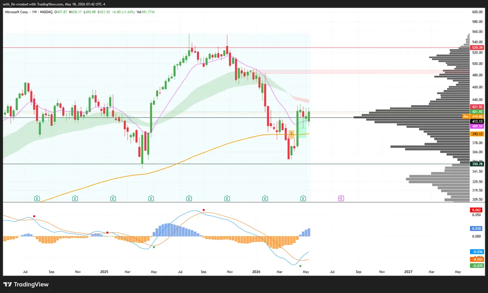
Task: Click the dark green 350.78 price label
Action: pos(477,164)
